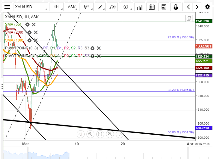Image resolution: width=214 pixels, height=162 pixels.
Task: Select the 38.20 % (1316.67) Fibonacci label
Action: 181,90
